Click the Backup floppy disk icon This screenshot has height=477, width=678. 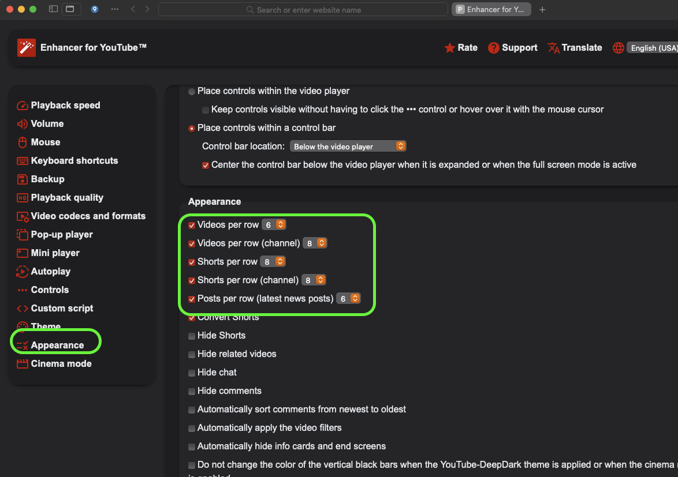tap(23, 179)
